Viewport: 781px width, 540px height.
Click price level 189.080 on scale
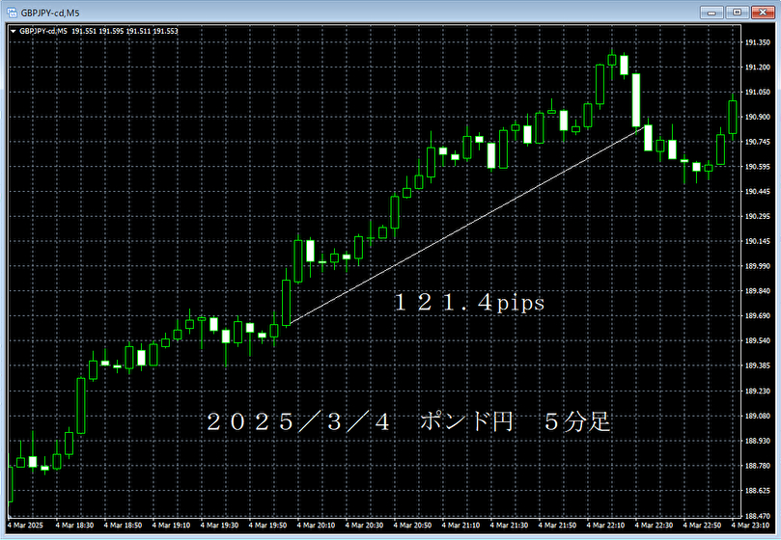[758, 416]
